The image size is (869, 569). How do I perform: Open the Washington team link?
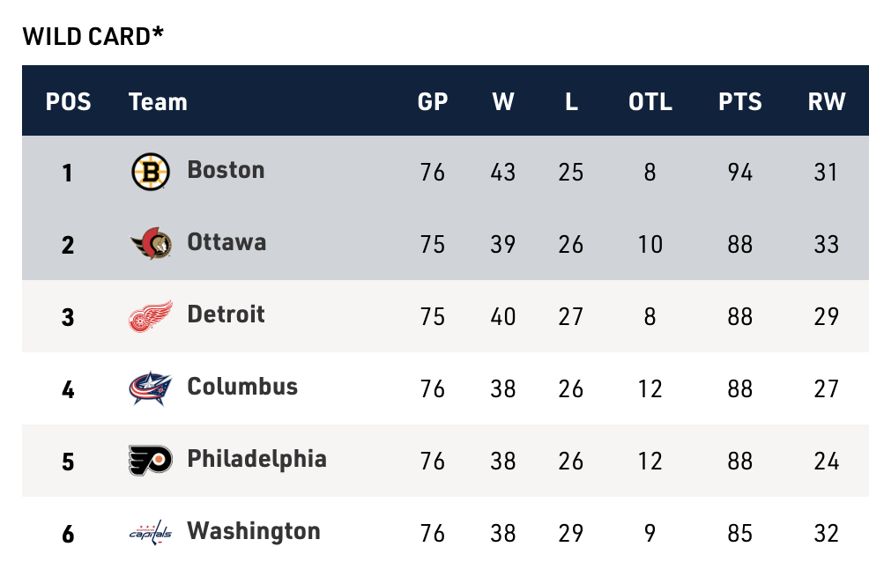(254, 530)
